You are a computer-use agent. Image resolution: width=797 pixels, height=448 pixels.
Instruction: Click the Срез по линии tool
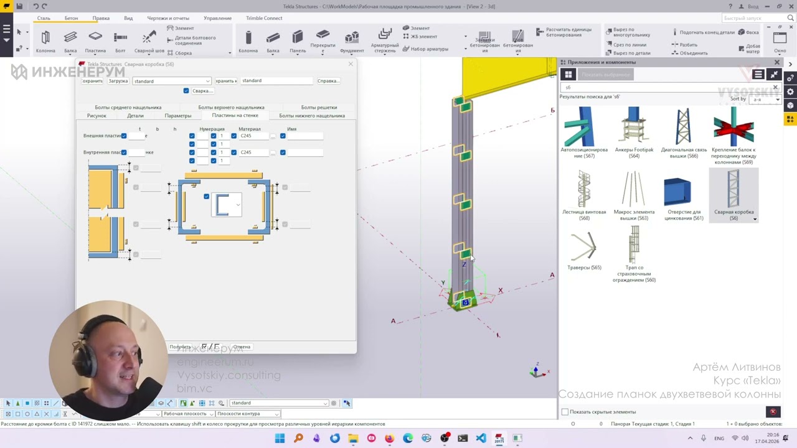click(x=625, y=45)
